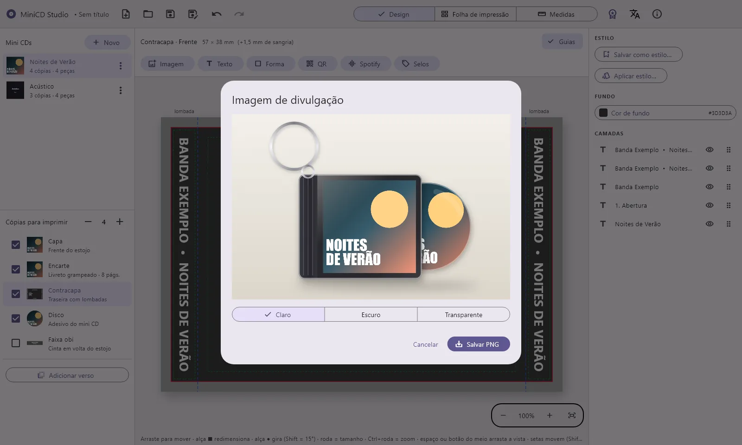742x445 pixels.
Task: Uncheck the Disco piece checkbox
Action: (16, 318)
